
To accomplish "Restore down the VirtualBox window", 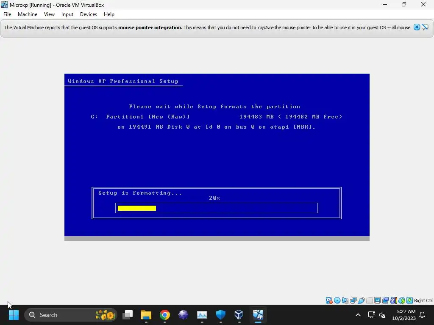I will click(404, 4).
